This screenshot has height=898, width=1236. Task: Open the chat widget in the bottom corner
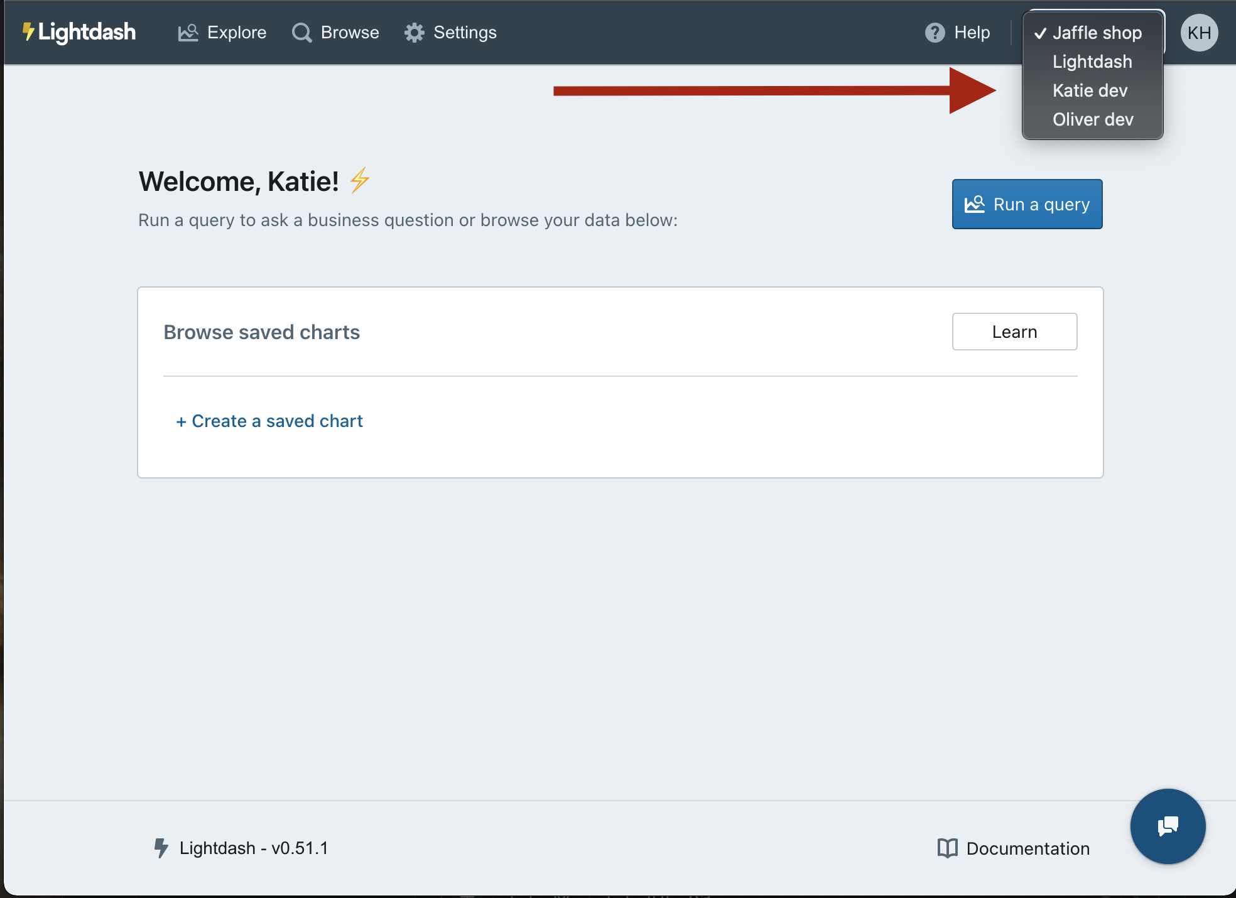1167,826
